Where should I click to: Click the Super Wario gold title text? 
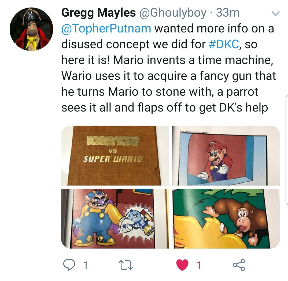(113, 159)
